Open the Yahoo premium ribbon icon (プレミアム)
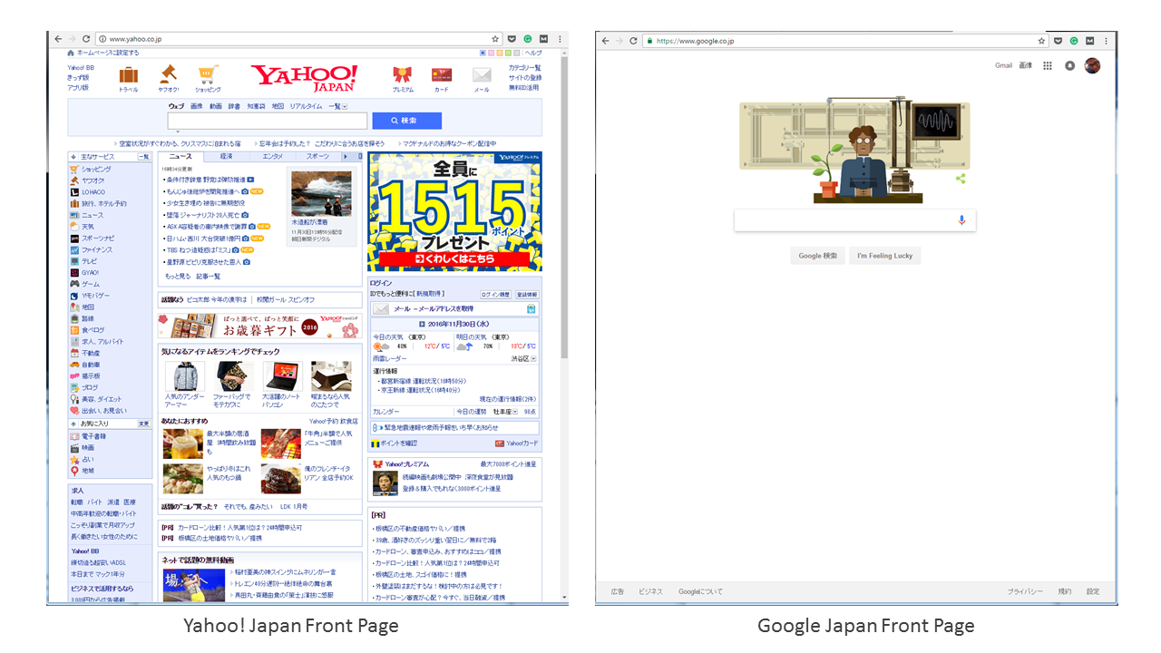Screen dimensions: 1161x653 (403, 75)
